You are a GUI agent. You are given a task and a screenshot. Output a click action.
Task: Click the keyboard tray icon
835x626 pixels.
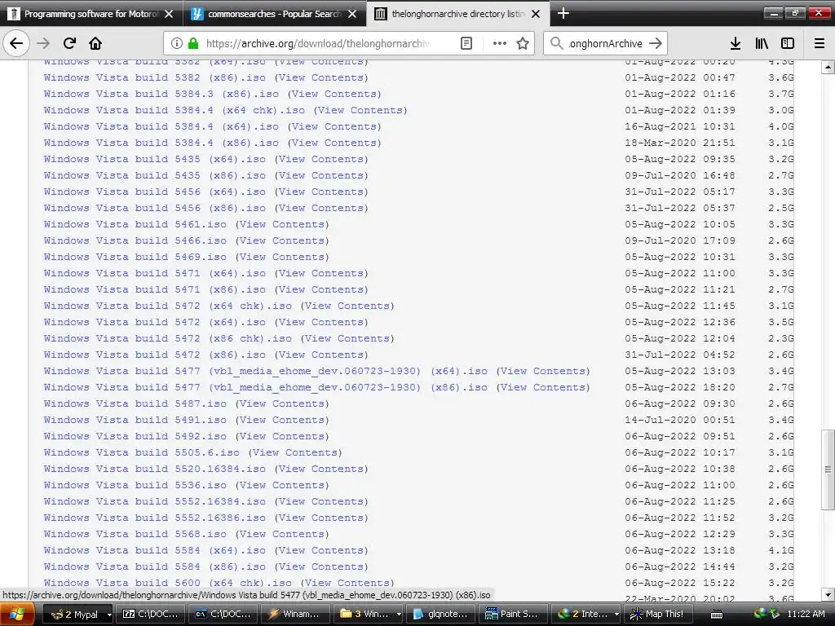[x=717, y=615]
